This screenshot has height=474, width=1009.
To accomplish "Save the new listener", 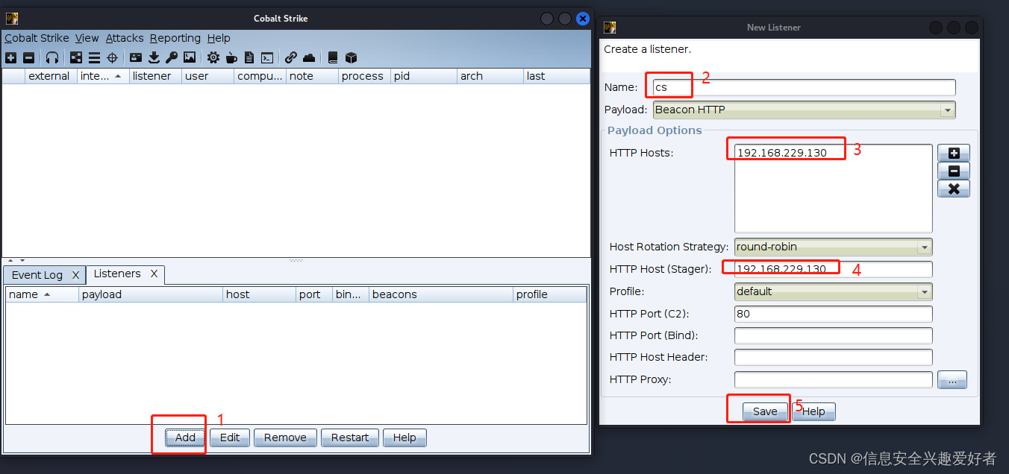I will [x=765, y=411].
